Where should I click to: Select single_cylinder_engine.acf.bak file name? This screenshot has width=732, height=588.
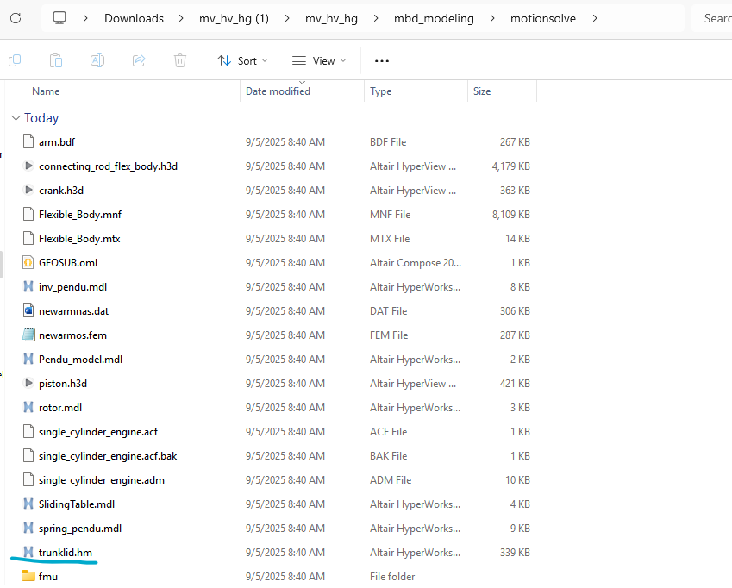point(108,456)
